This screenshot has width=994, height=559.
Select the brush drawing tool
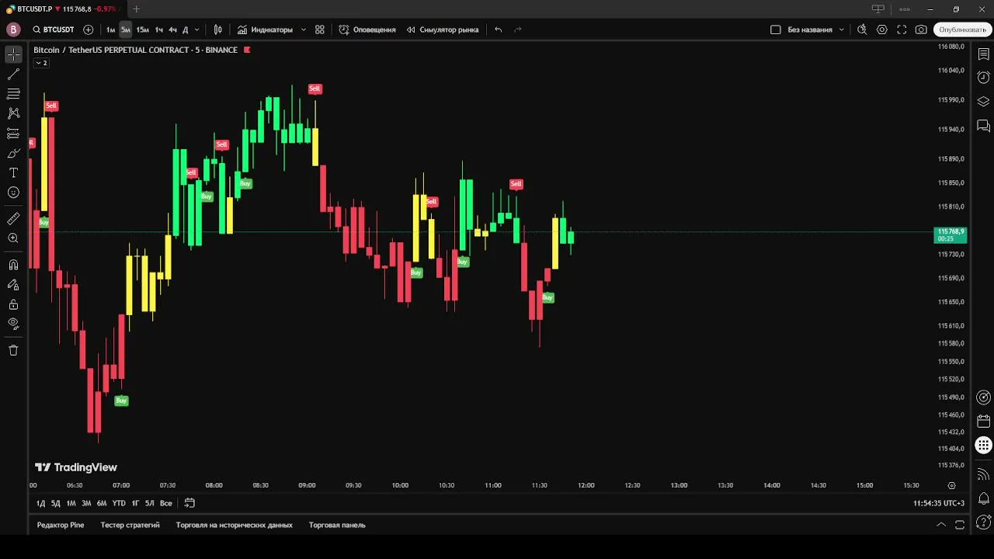[13, 153]
